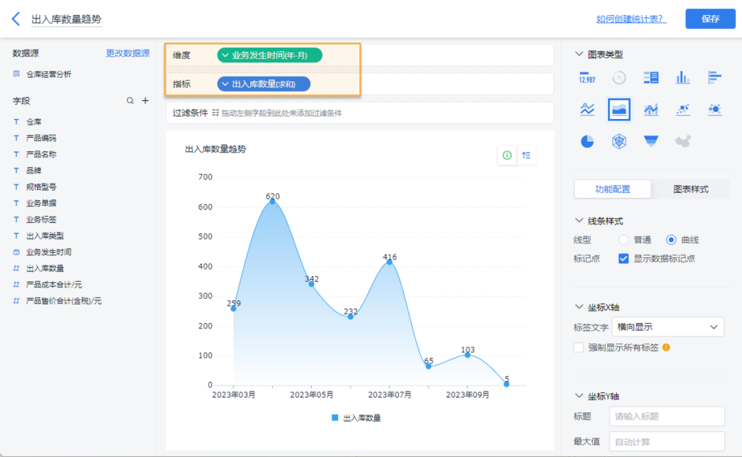Click the date-type icon of 业务发生时间
This screenshot has width=742, height=457.
(x=16, y=252)
